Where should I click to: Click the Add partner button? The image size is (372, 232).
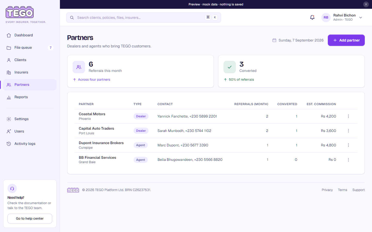tap(346, 40)
